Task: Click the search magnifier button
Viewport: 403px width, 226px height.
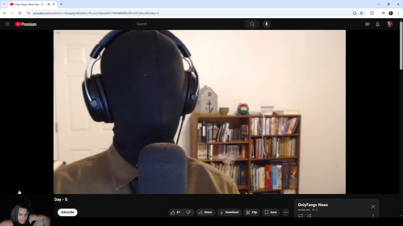Action: tap(252, 24)
